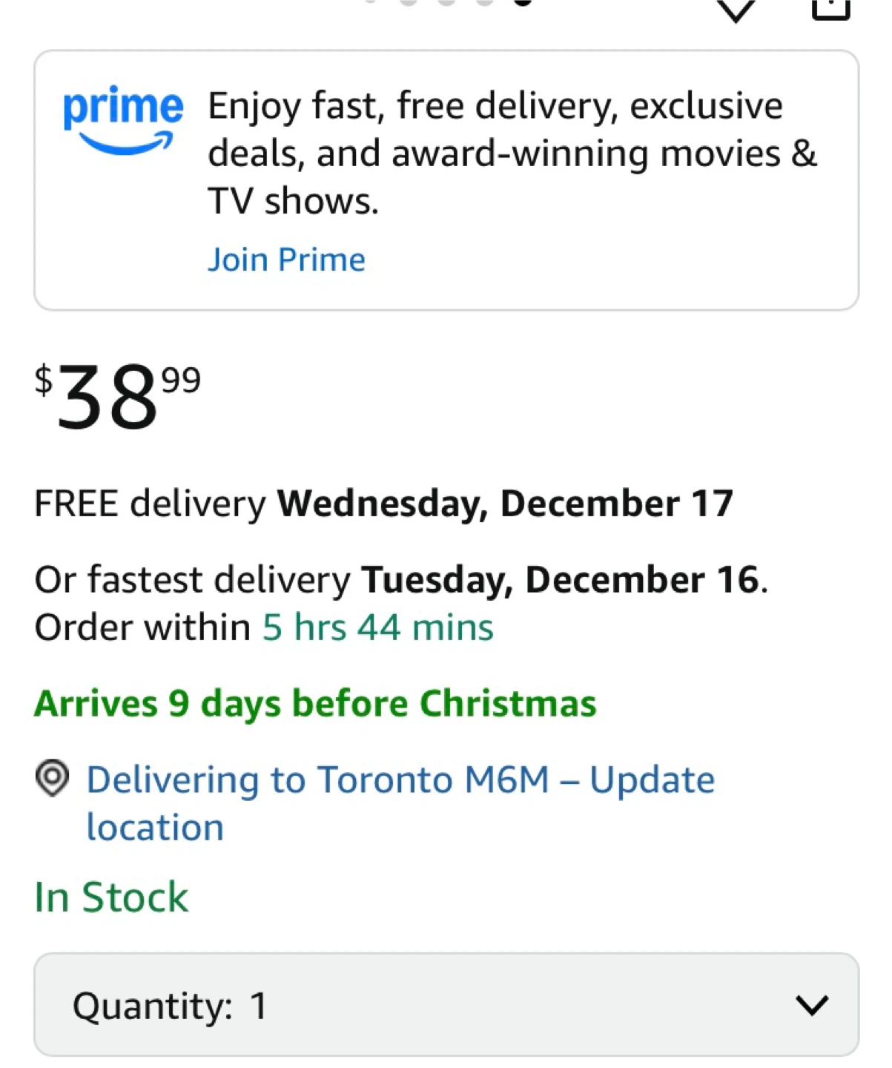Click the $38.99 price
This screenshot has width=892, height=1068.
click(x=118, y=397)
